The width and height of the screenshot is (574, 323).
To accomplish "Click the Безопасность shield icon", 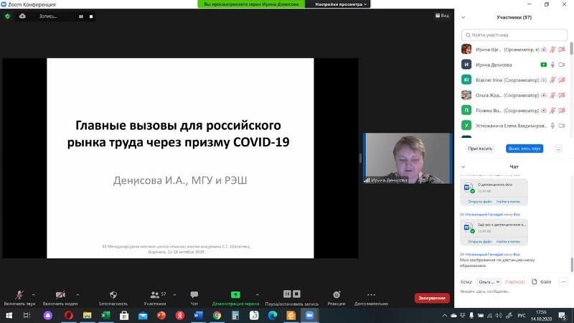I will tap(113, 294).
